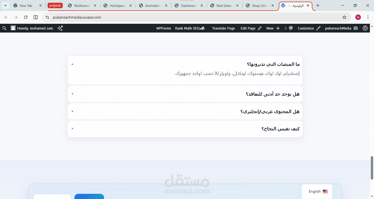Reload the page
Image resolution: width=374 pixels, height=199 pixels.
click(26, 17)
